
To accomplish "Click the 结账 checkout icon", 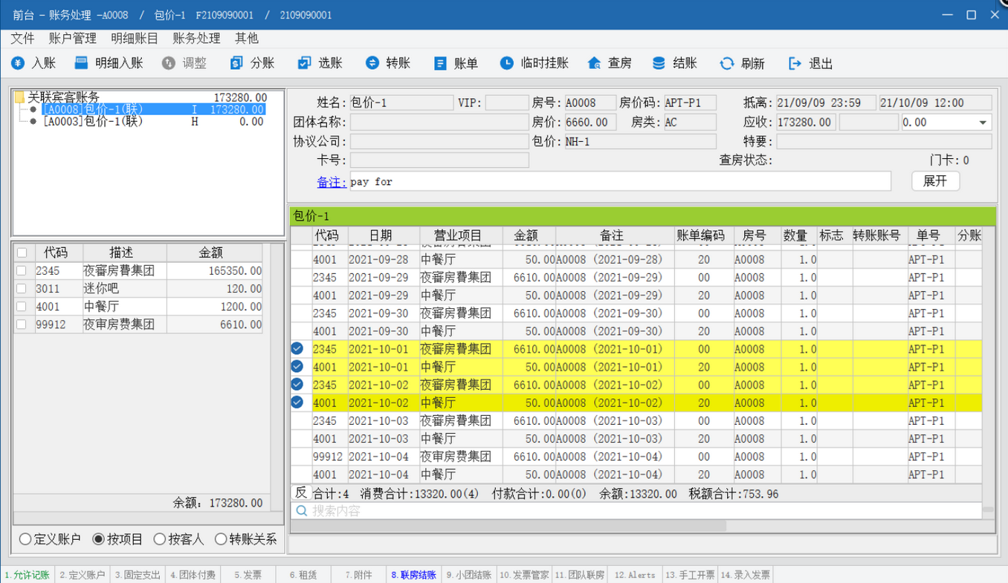I will pyautogui.click(x=659, y=63).
